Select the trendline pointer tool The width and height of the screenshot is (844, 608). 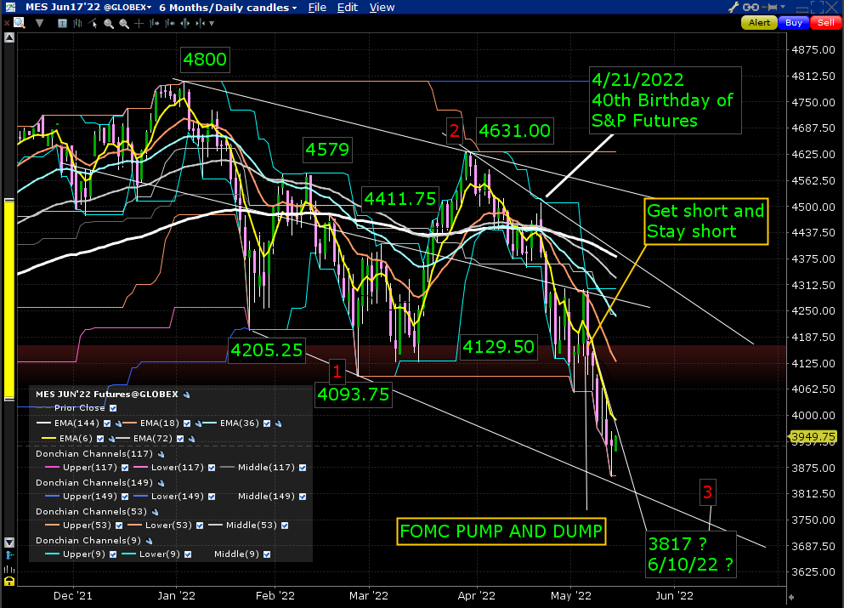(93, 23)
